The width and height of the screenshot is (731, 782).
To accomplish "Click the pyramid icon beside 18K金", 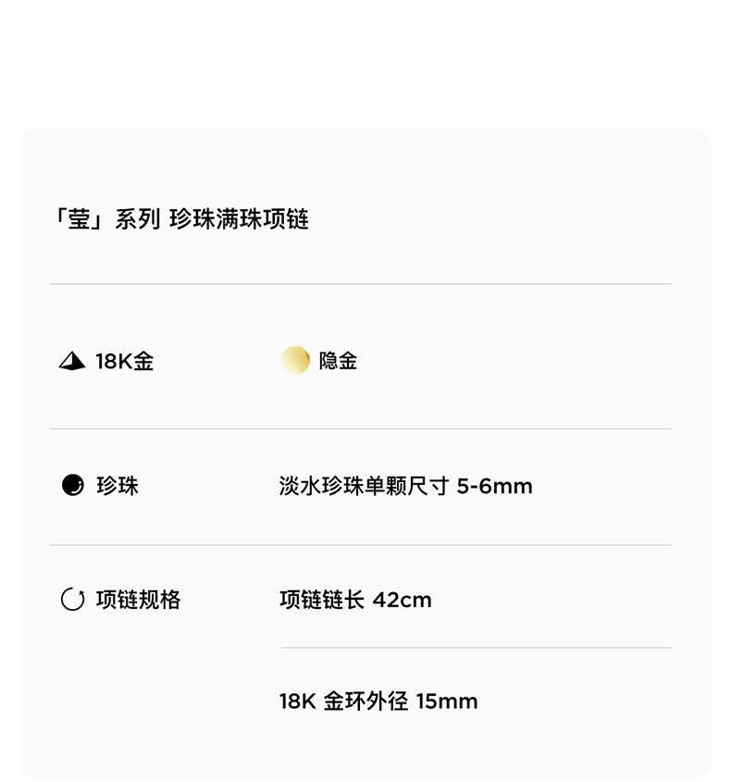I will pyautogui.click(x=72, y=362).
